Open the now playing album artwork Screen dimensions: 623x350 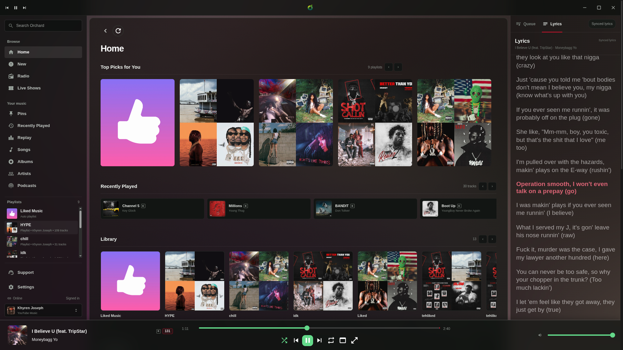[18, 335]
